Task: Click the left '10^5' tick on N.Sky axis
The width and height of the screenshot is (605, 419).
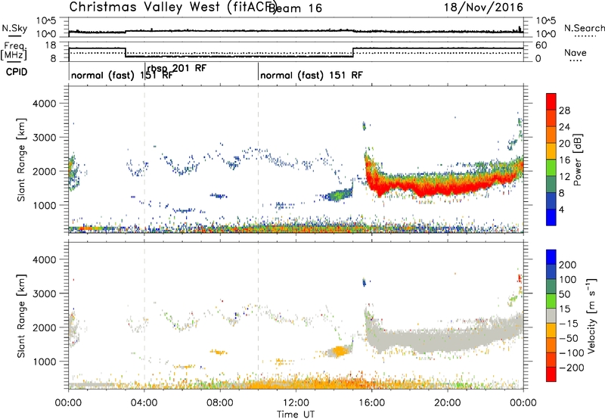Action: pyautogui.click(x=46, y=20)
